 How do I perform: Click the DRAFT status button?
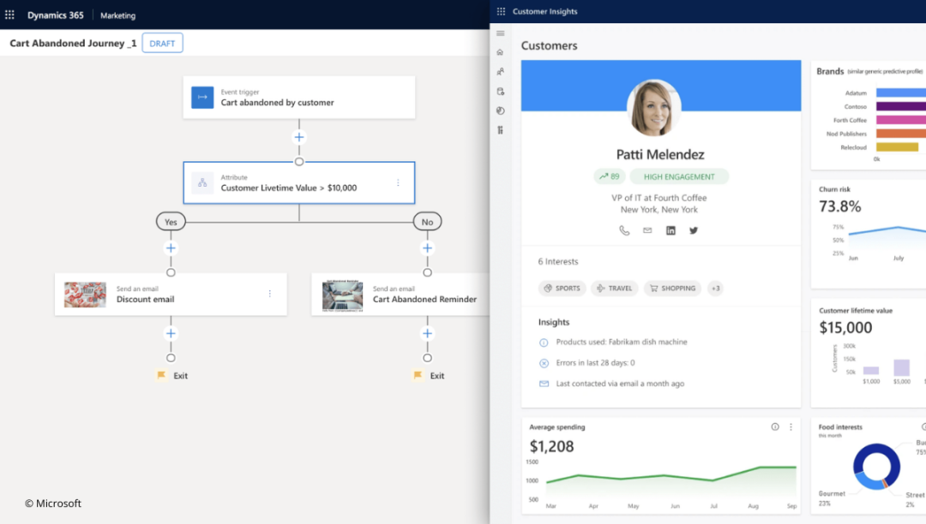pyautogui.click(x=162, y=44)
